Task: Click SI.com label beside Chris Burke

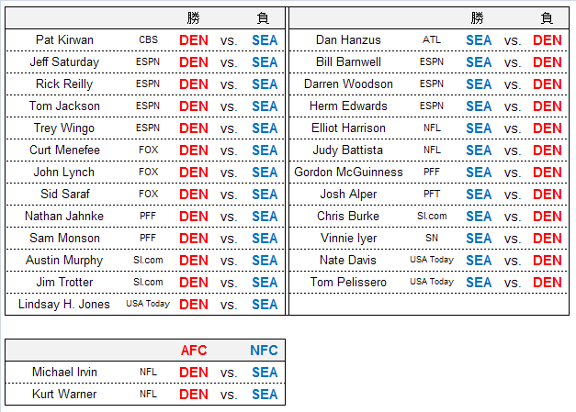Action: (432, 216)
